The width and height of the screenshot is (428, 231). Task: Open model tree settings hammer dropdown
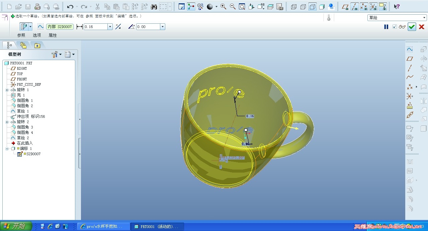point(56,54)
